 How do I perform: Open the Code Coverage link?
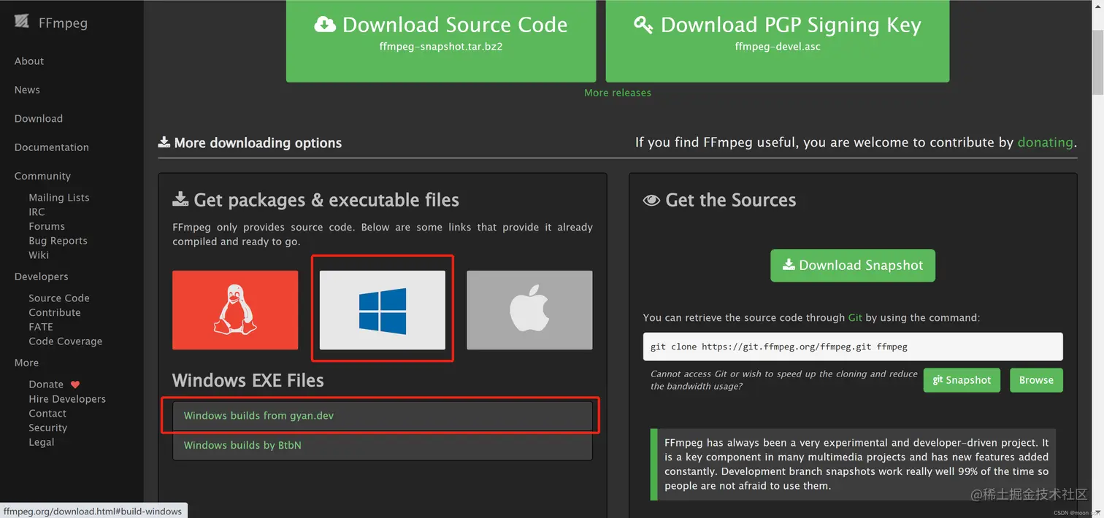(66, 341)
